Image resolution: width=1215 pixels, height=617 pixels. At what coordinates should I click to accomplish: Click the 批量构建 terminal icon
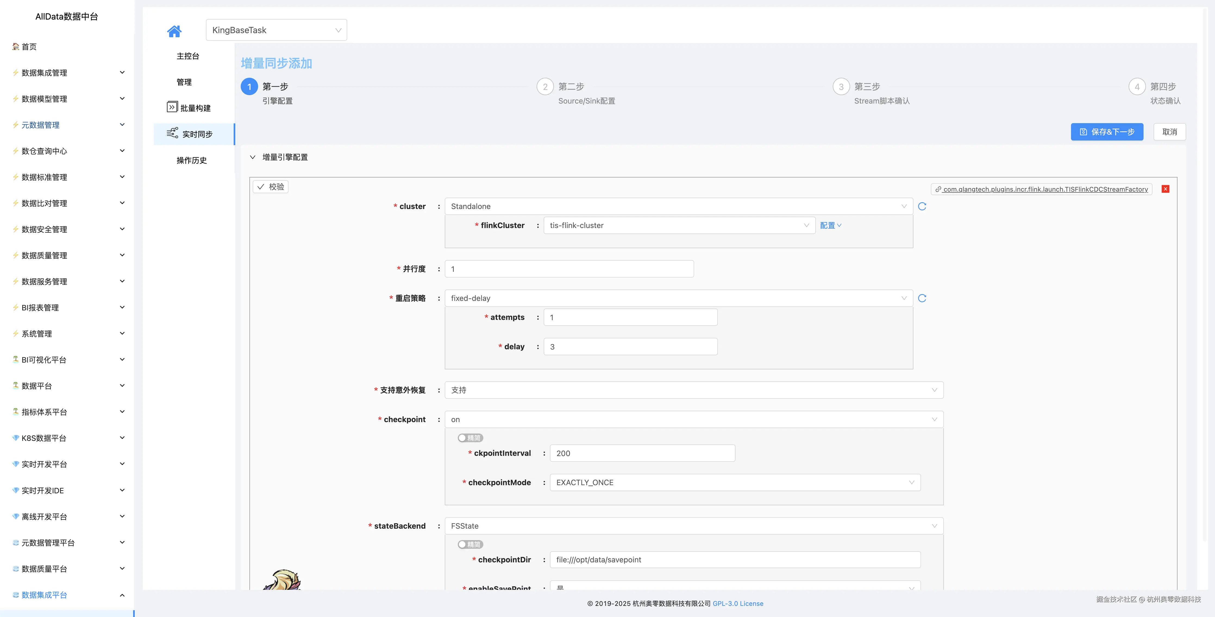coord(172,107)
